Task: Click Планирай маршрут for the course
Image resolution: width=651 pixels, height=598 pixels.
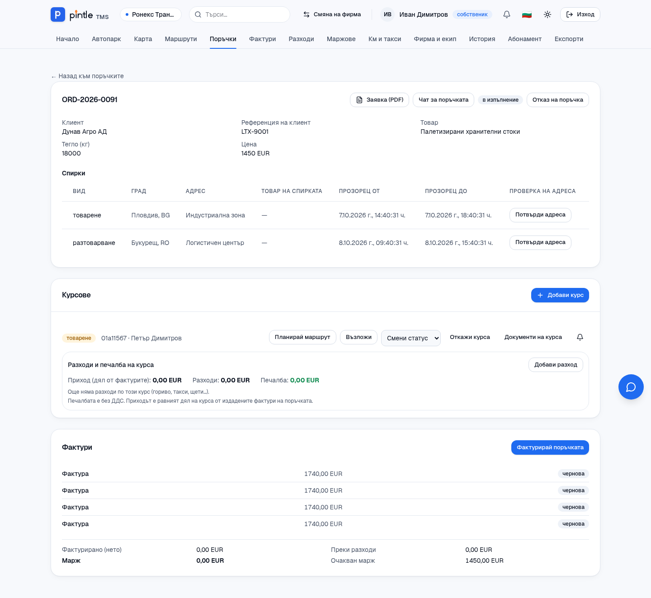Action: [302, 337]
